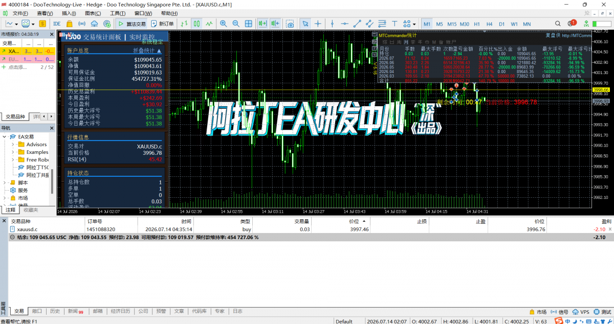This screenshot has width=614, height=324.
Task: Toggle chart auto-scroll to latest bar
Action: [263, 24]
